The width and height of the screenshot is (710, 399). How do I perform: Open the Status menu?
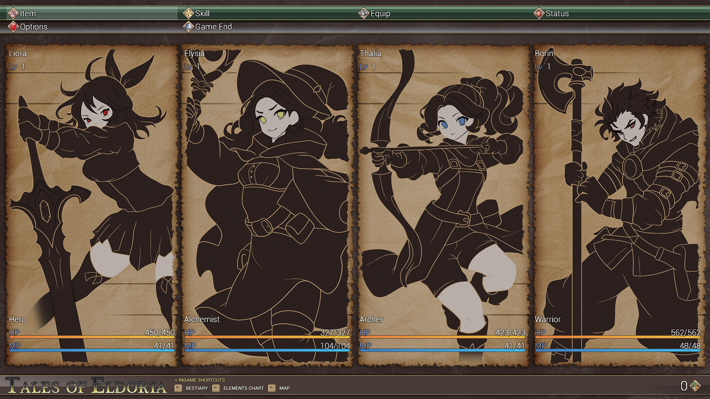click(x=557, y=13)
